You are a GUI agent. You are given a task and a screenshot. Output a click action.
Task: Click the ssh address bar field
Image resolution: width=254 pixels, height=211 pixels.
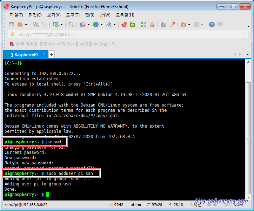click(128, 34)
